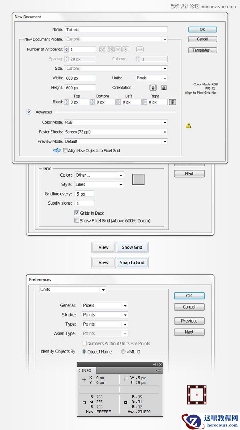This screenshot has width=240, height=430.
Task: Click Previous in Units Preferences dialog
Action: [189, 321]
